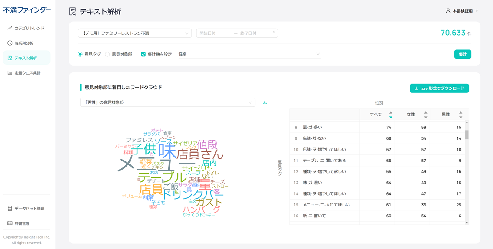Uncheck the 集計軸を設定 checkbox
493x249 pixels.
143,54
